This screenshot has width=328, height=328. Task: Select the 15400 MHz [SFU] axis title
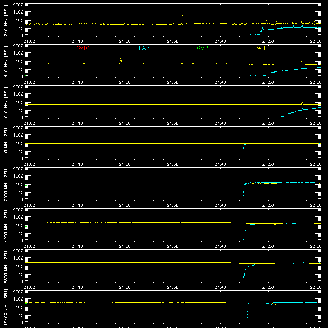point(6,307)
